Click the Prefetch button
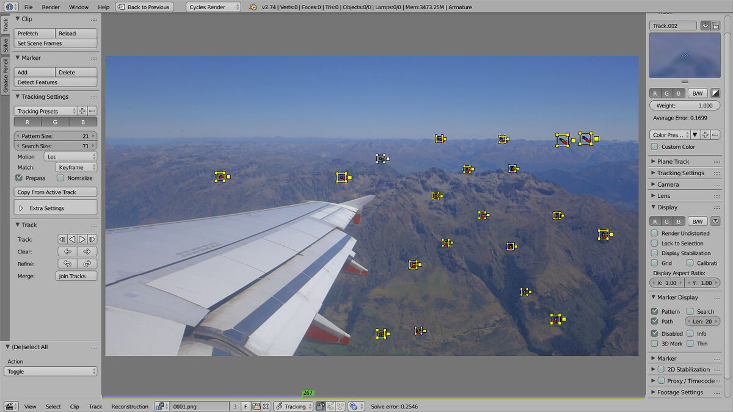Viewport: 733px width, 412px height. click(x=34, y=34)
